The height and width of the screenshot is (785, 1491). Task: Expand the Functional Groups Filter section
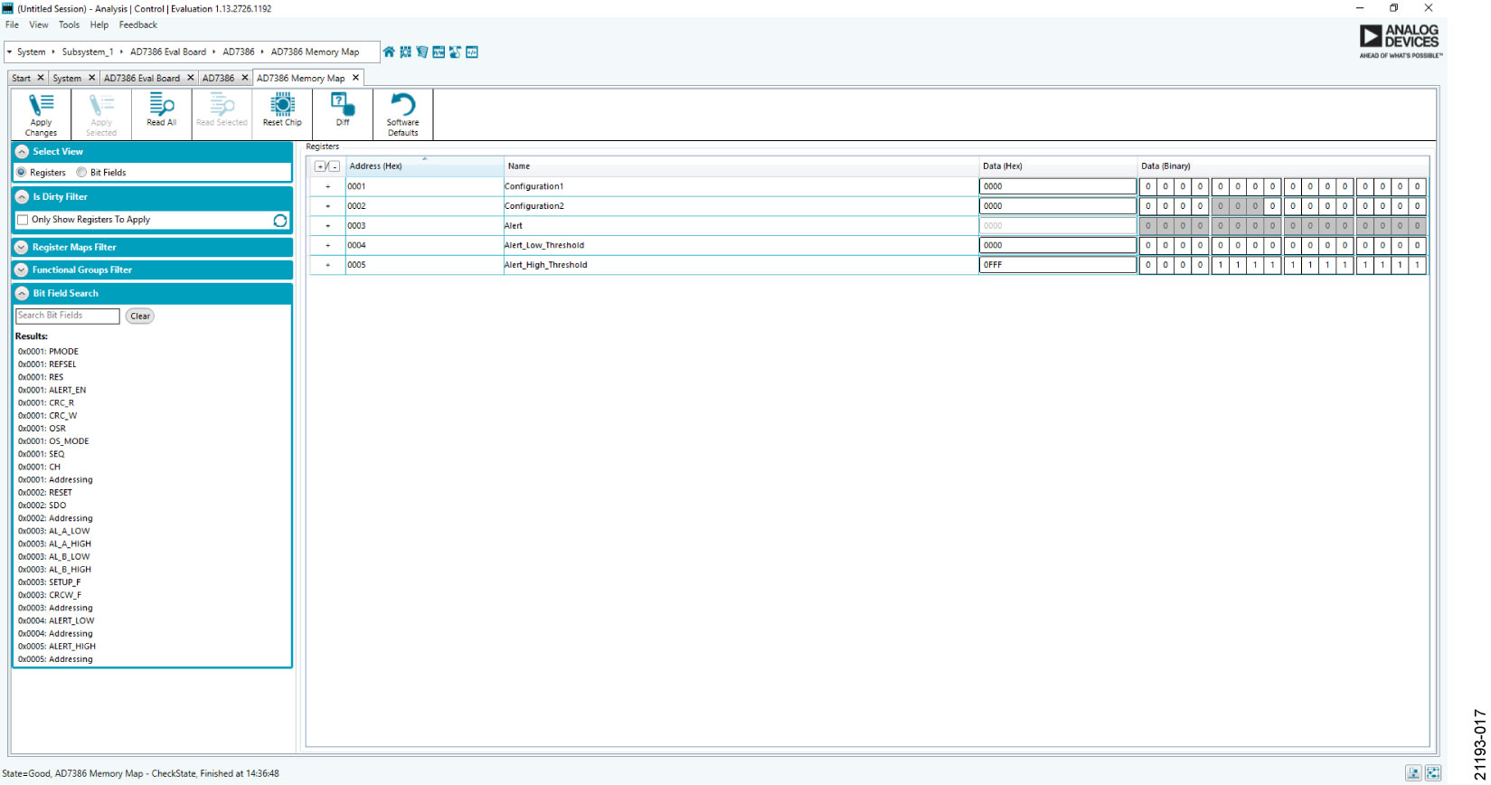[x=22, y=270]
